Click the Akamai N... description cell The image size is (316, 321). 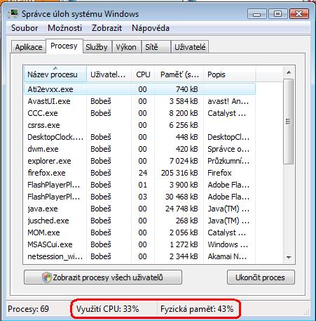point(227,256)
